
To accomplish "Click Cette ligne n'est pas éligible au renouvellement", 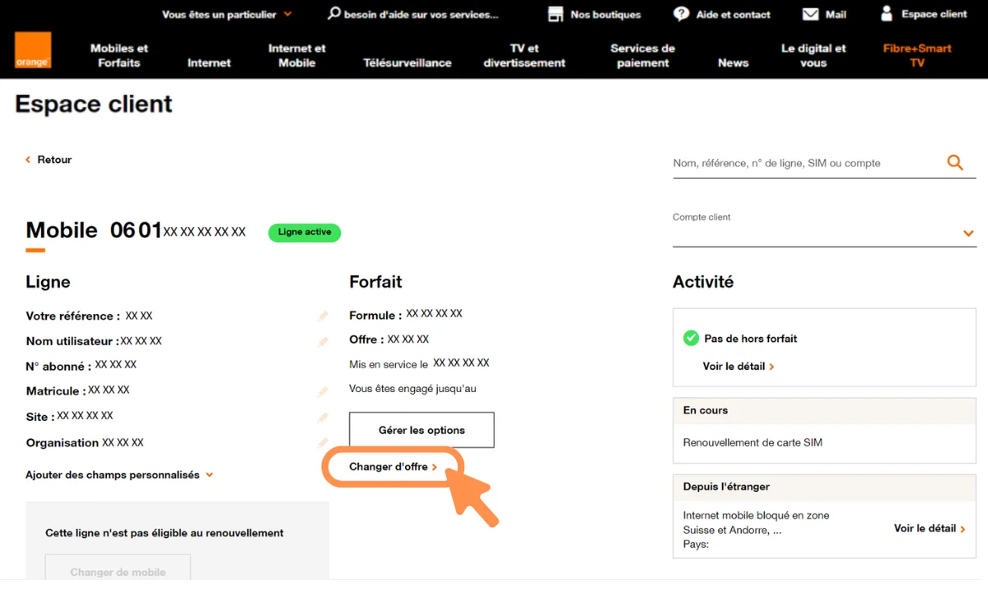I will click(165, 533).
